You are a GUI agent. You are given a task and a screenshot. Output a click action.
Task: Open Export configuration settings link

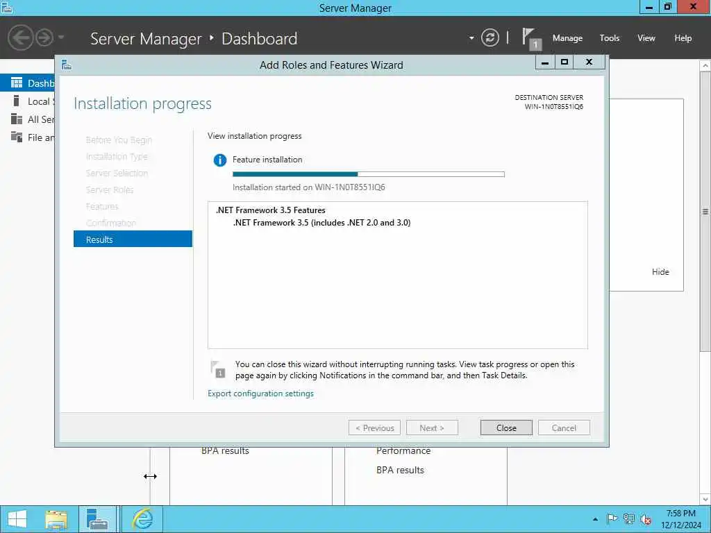[x=260, y=394]
